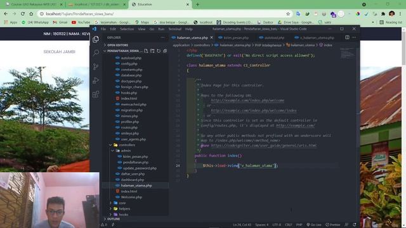Click the New File icon in explorer header
The height and width of the screenshot is (228, 406).
pyautogui.click(x=146, y=51)
